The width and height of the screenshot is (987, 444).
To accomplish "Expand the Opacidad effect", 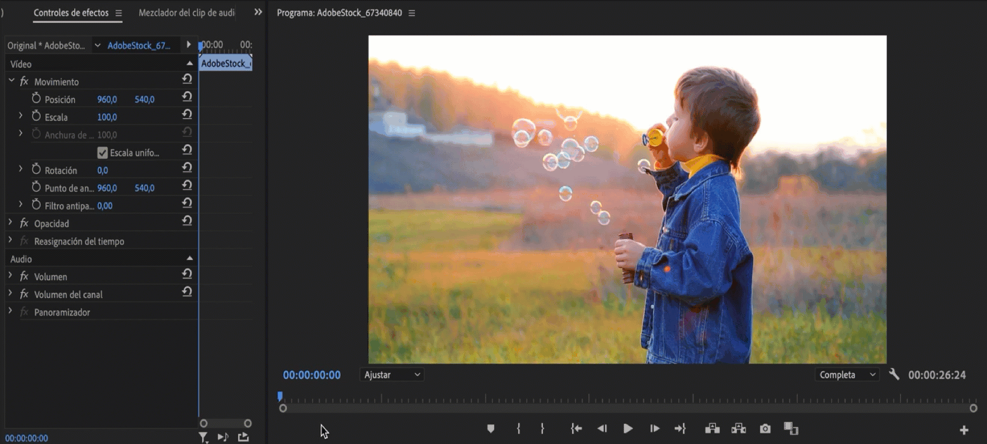I will (10, 223).
